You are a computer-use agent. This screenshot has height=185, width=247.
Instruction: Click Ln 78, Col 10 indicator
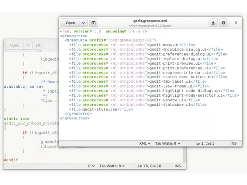pyautogui.click(x=150, y=166)
